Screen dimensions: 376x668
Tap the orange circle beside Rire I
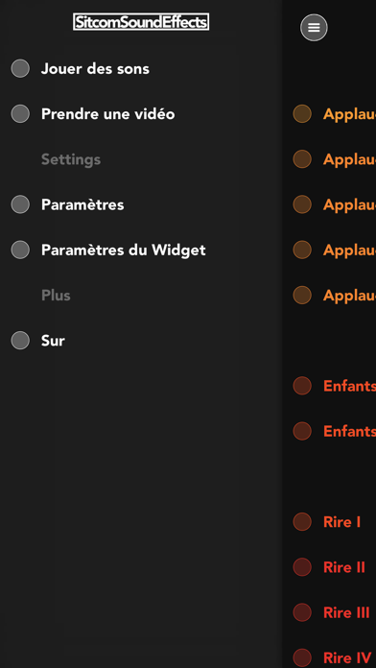(302, 522)
